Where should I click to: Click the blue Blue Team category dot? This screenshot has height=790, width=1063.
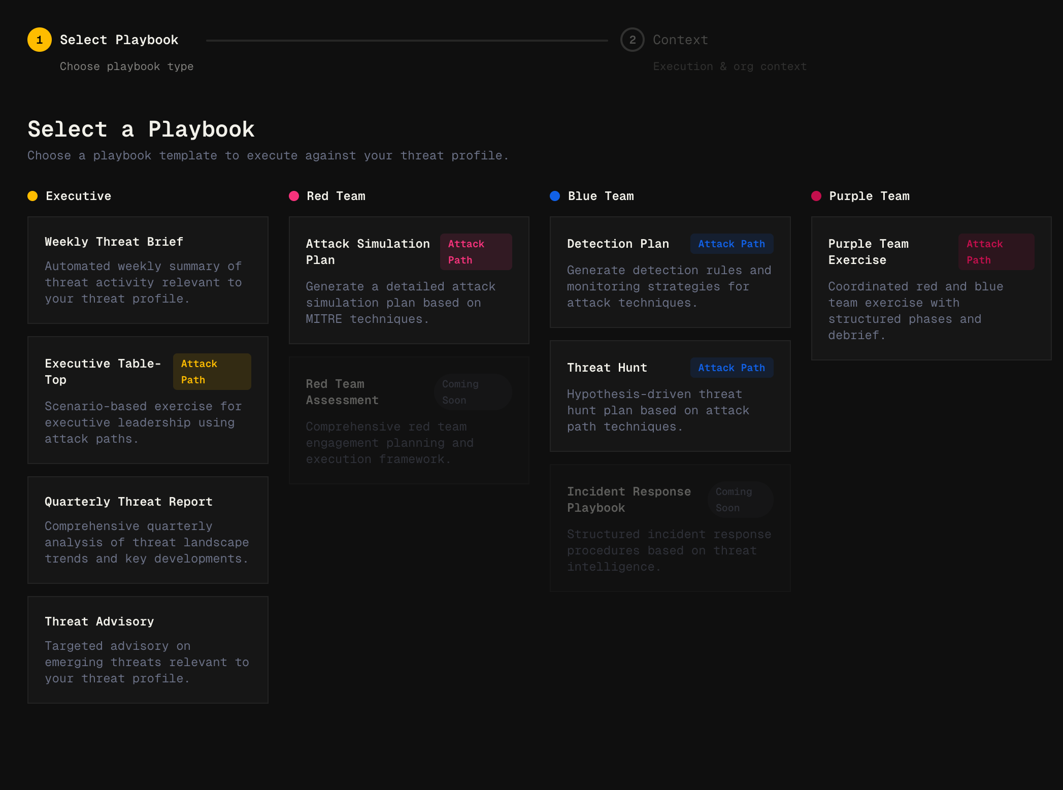[x=555, y=196]
